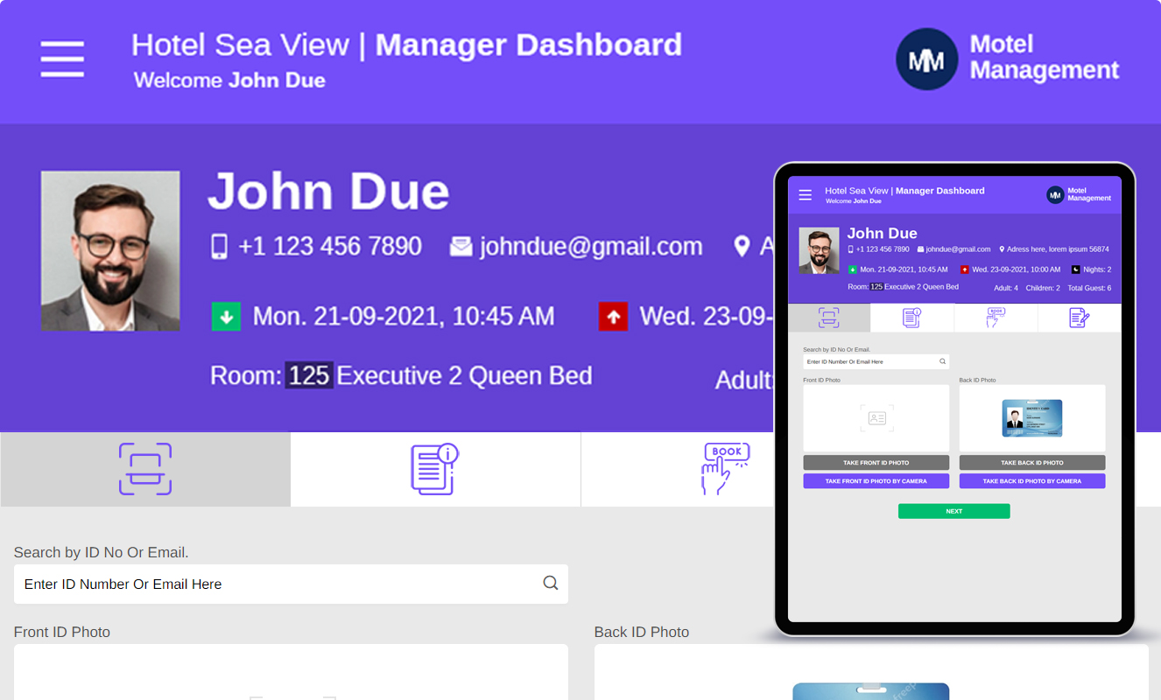This screenshot has width=1161, height=700.
Task: Click TAKE FRONT ID PHOTO BY CAMERA
Action: click(876, 481)
